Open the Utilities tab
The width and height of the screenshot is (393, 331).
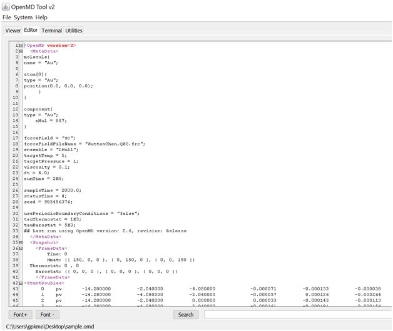point(74,31)
